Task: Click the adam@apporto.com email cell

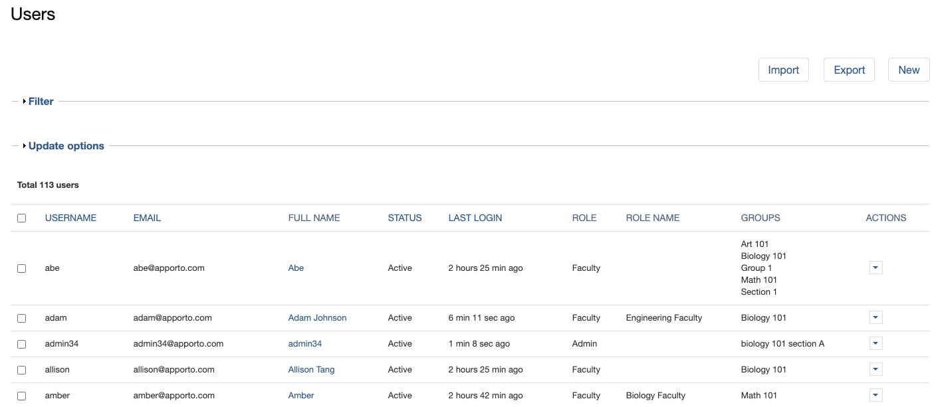Action: click(173, 318)
